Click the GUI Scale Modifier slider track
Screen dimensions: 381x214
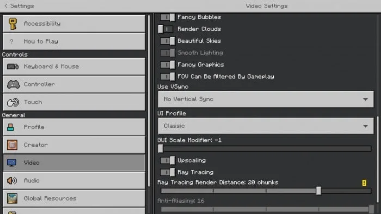[x=266, y=149]
